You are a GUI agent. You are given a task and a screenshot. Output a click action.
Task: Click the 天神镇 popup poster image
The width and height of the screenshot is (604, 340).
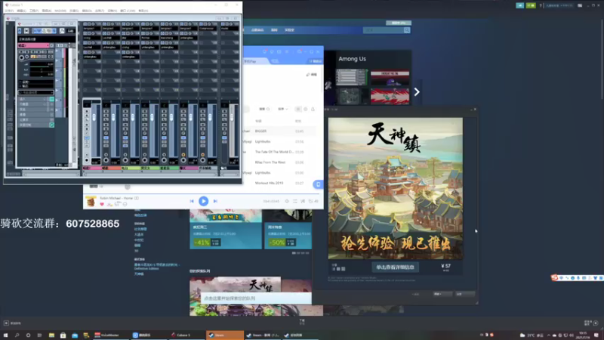(x=395, y=188)
